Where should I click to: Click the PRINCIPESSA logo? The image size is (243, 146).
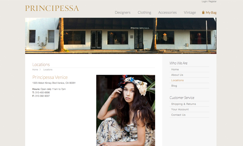click(52, 8)
